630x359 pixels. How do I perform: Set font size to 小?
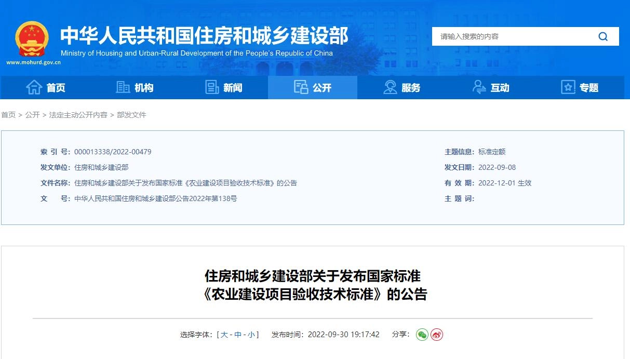pyautogui.click(x=251, y=335)
